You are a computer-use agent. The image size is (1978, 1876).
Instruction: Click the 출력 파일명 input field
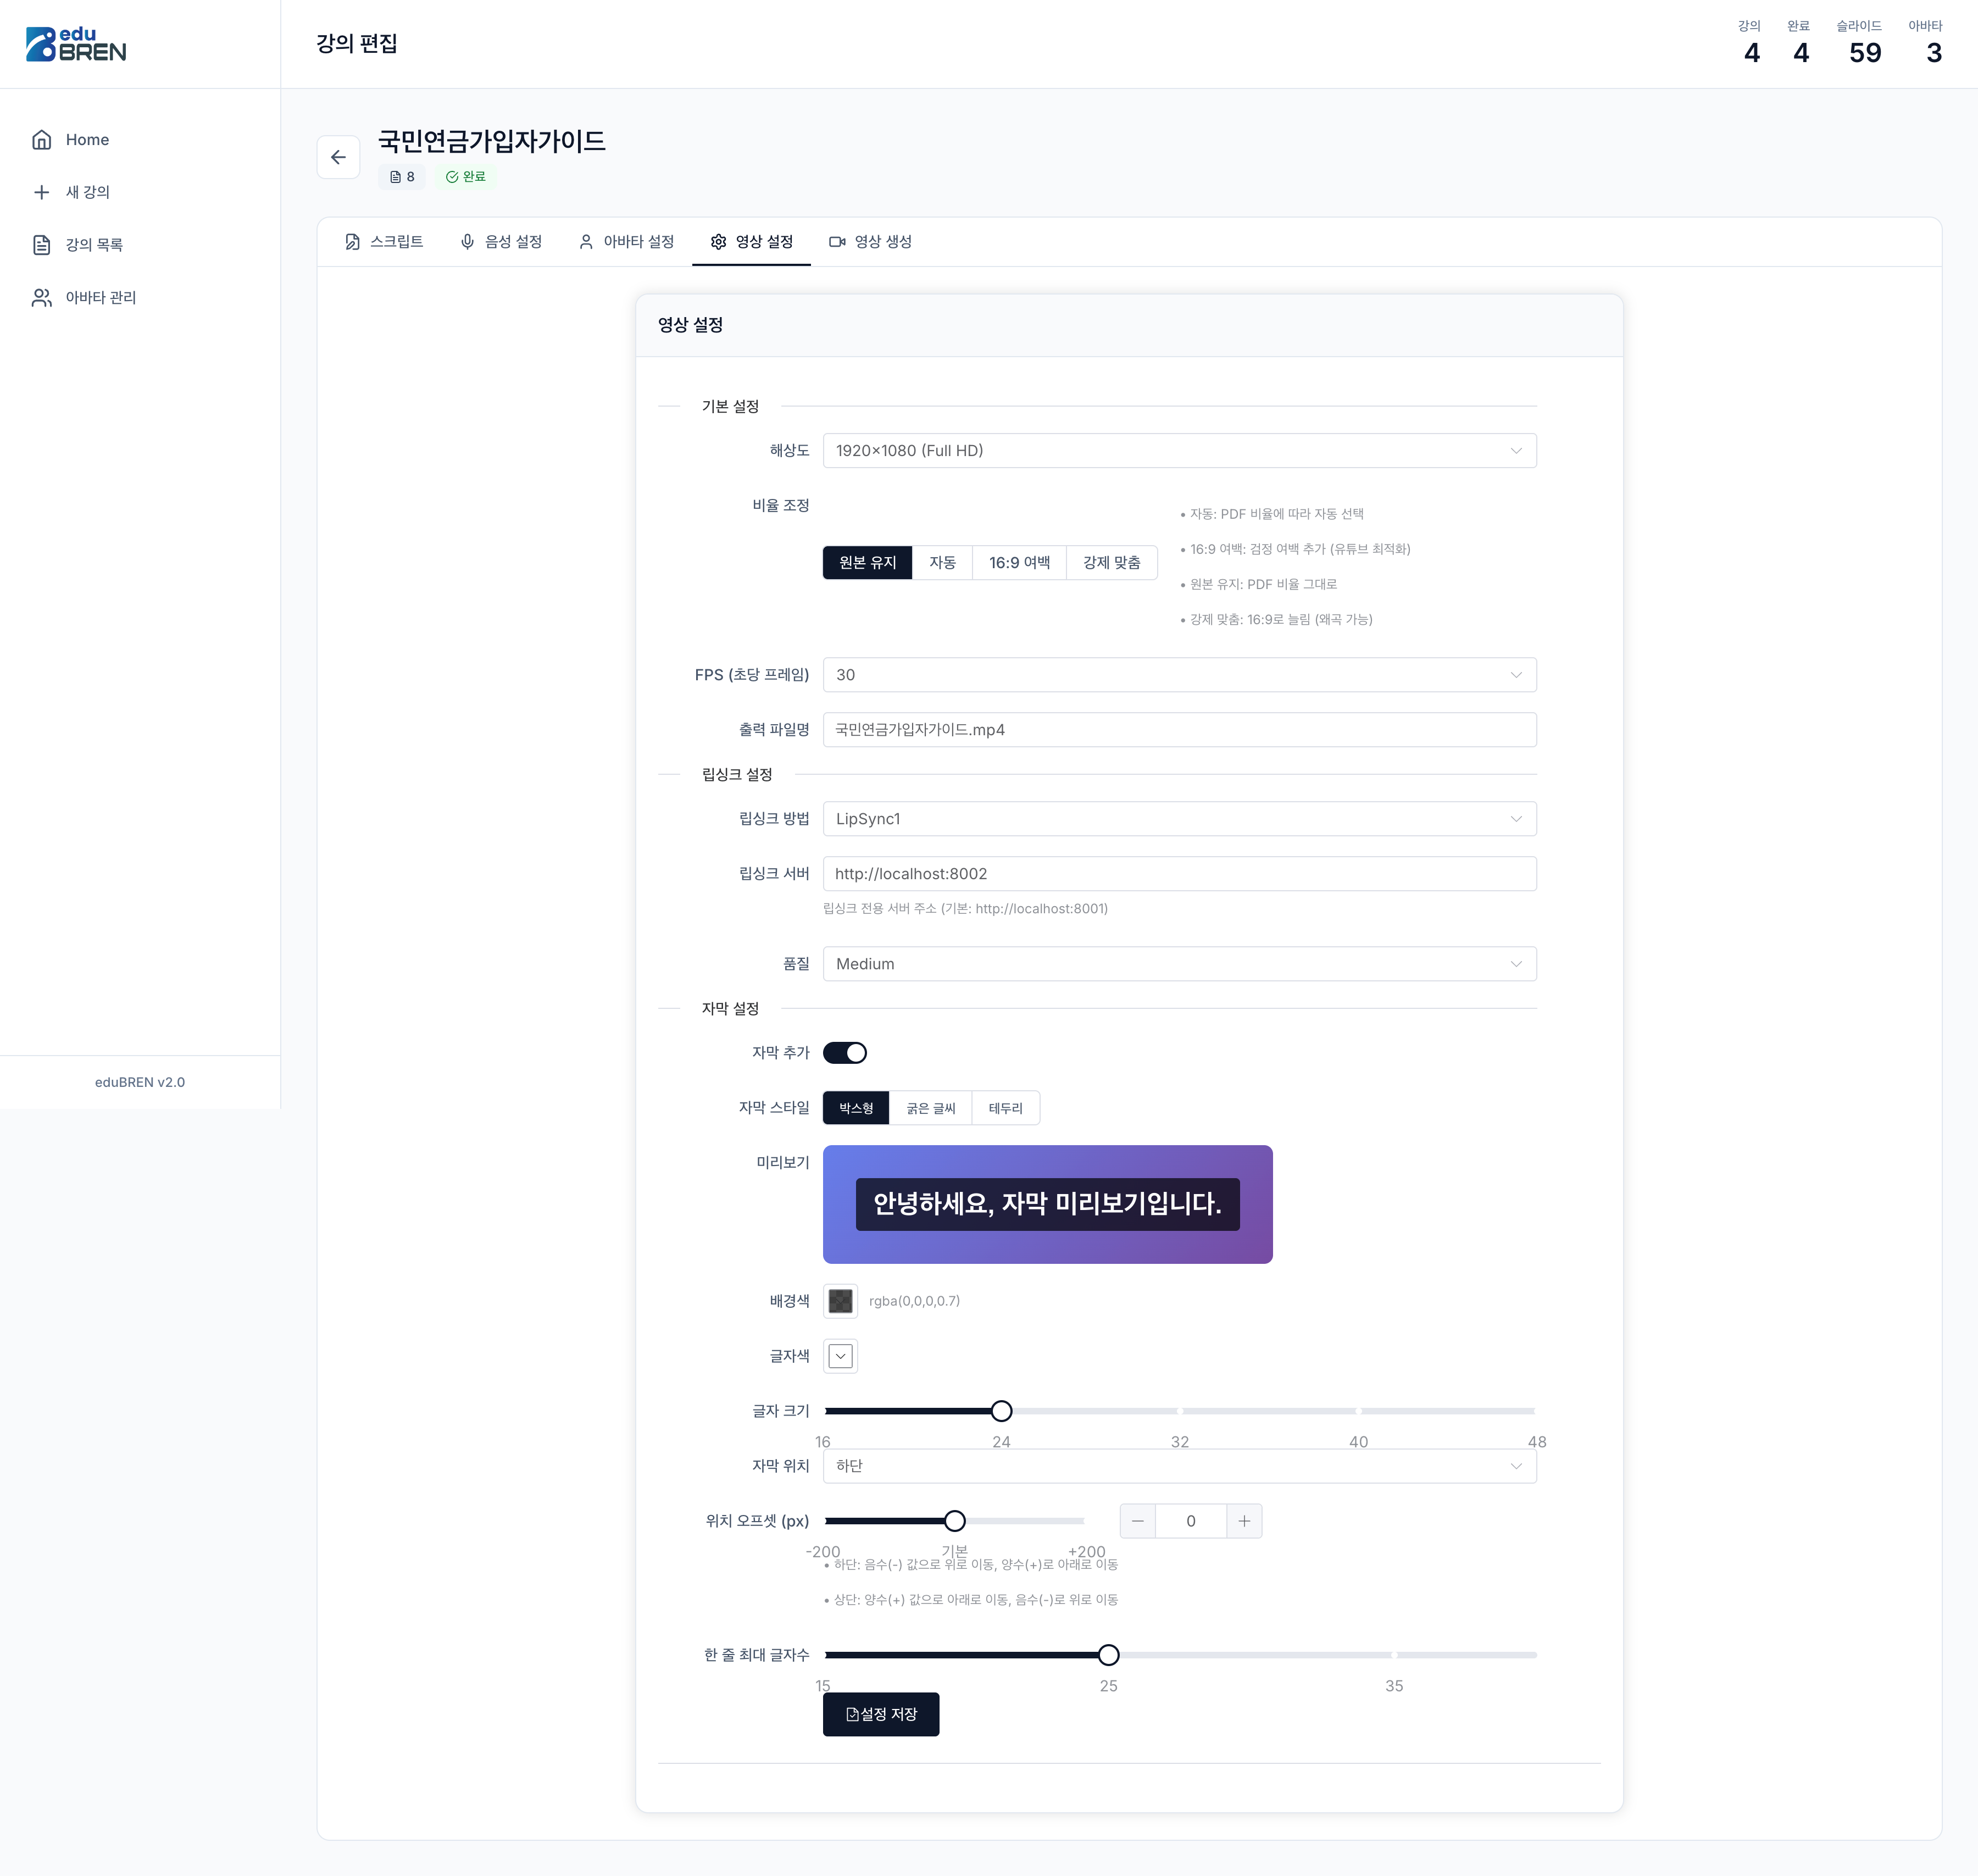pyautogui.click(x=1180, y=730)
